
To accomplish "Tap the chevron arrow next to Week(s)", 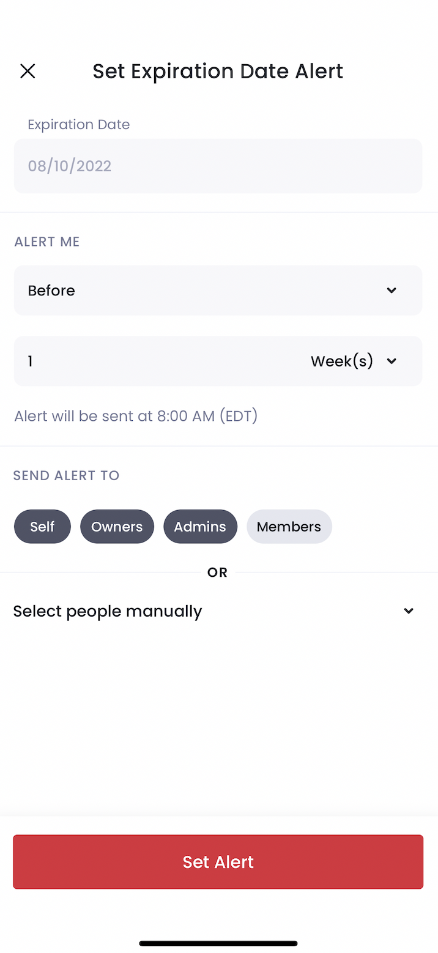I will click(x=392, y=361).
